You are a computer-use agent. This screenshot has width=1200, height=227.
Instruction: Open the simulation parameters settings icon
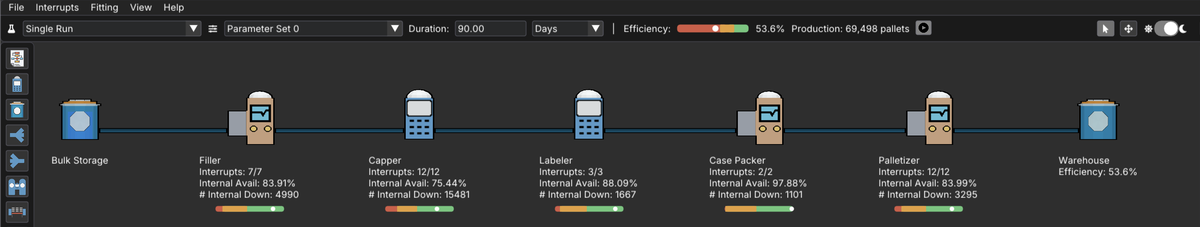[212, 28]
